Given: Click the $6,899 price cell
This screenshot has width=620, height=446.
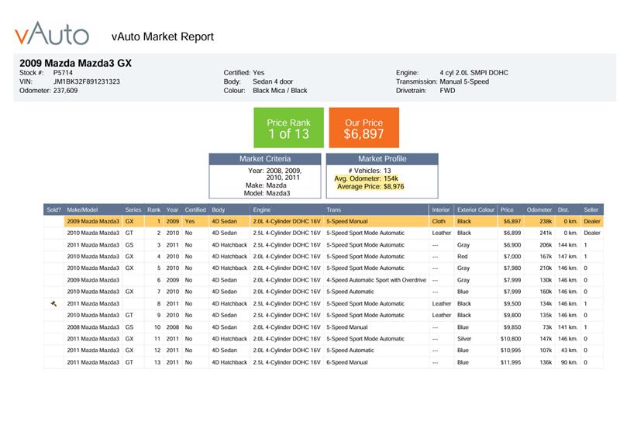Looking at the screenshot, I should coord(512,233).
